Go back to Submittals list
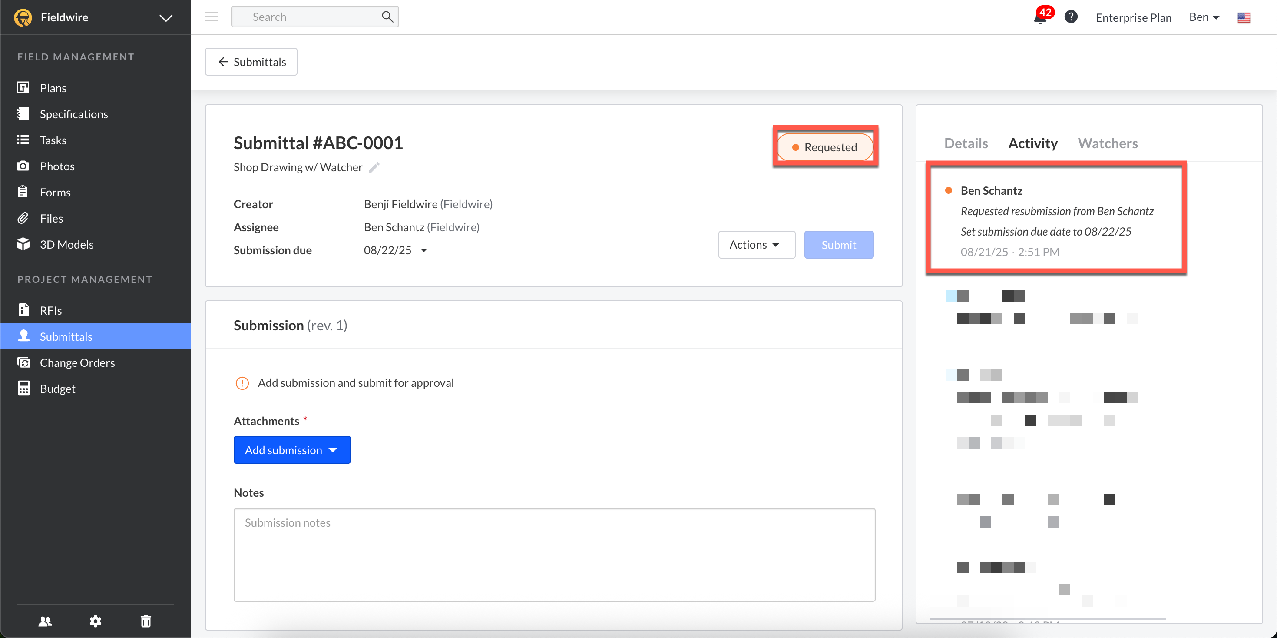Image resolution: width=1277 pixels, height=638 pixels. point(251,62)
